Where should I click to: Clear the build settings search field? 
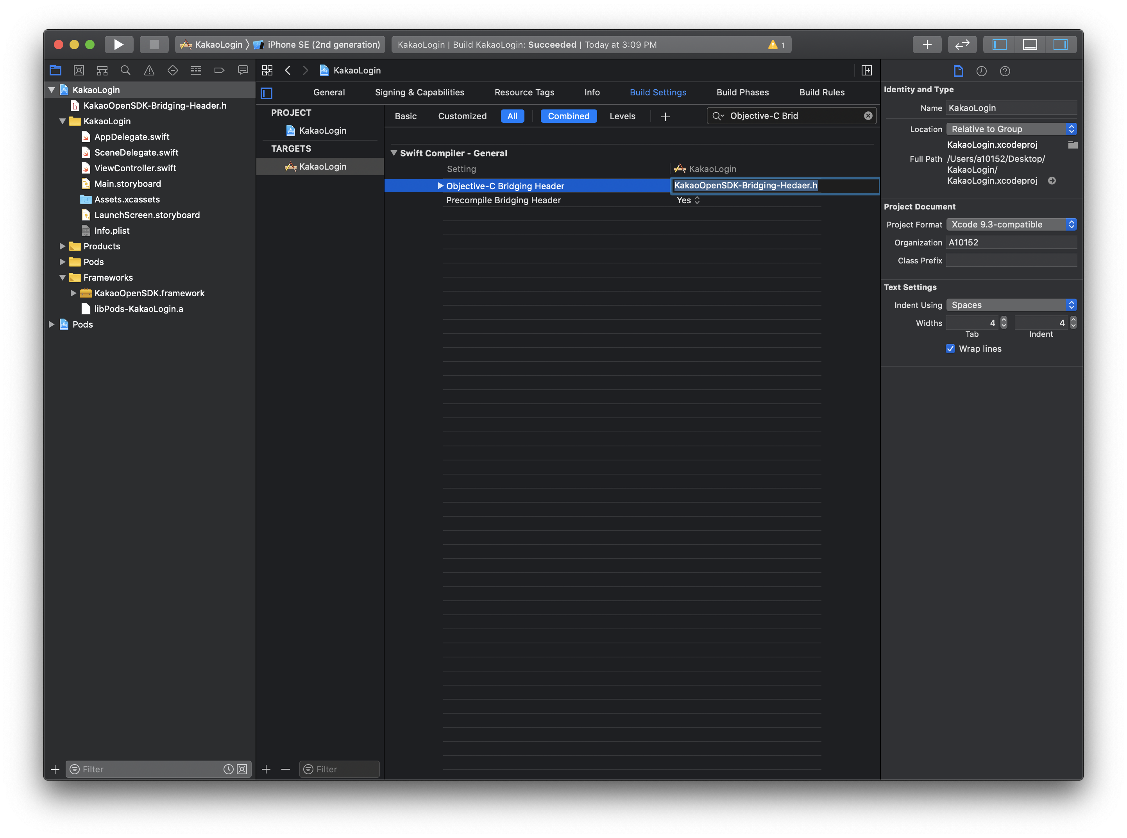[868, 116]
